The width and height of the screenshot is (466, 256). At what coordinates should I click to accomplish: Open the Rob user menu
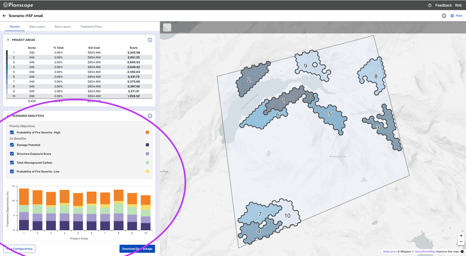(x=458, y=5)
